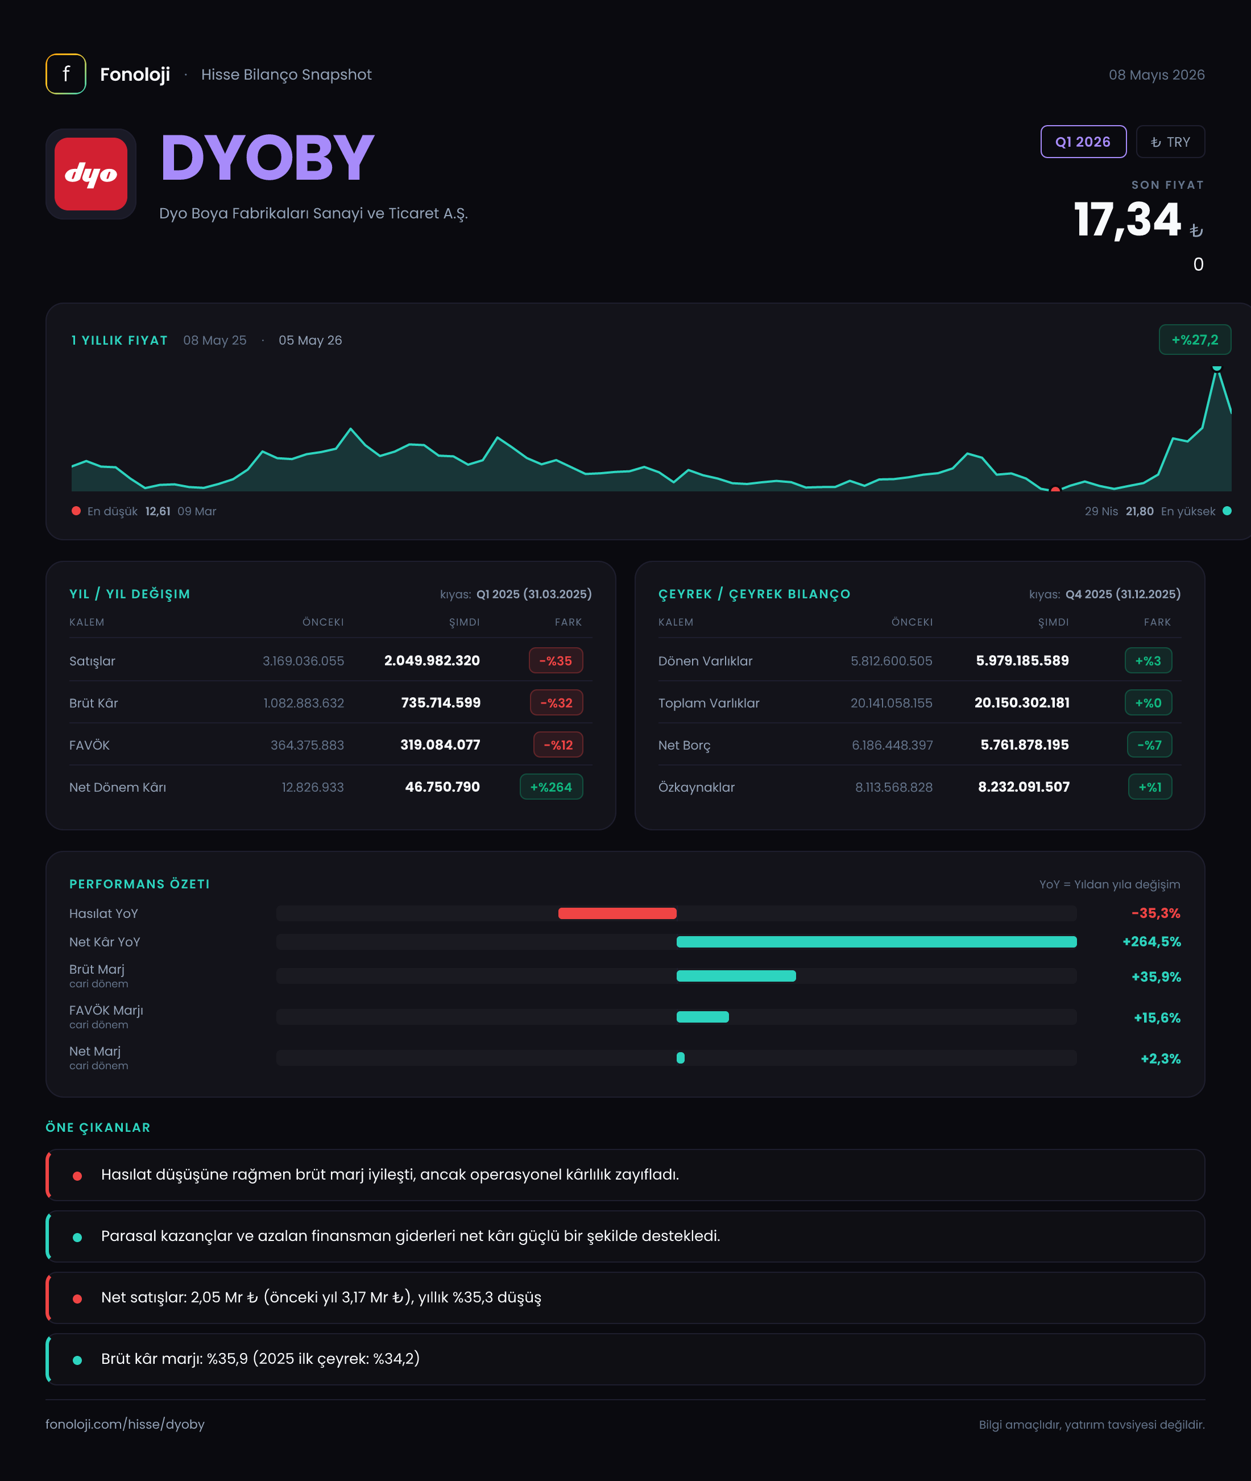Click the 'Bilgi amaçlıdır' disclaimer text
Viewport: 1251px width, 1481px height.
point(1091,1424)
